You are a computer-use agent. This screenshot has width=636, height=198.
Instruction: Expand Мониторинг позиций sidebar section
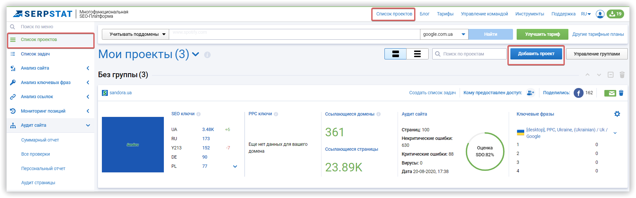tap(88, 111)
